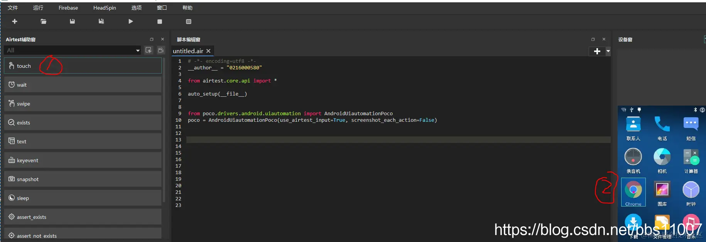Tap the 时钟 clock app on the device

pyautogui.click(x=691, y=193)
